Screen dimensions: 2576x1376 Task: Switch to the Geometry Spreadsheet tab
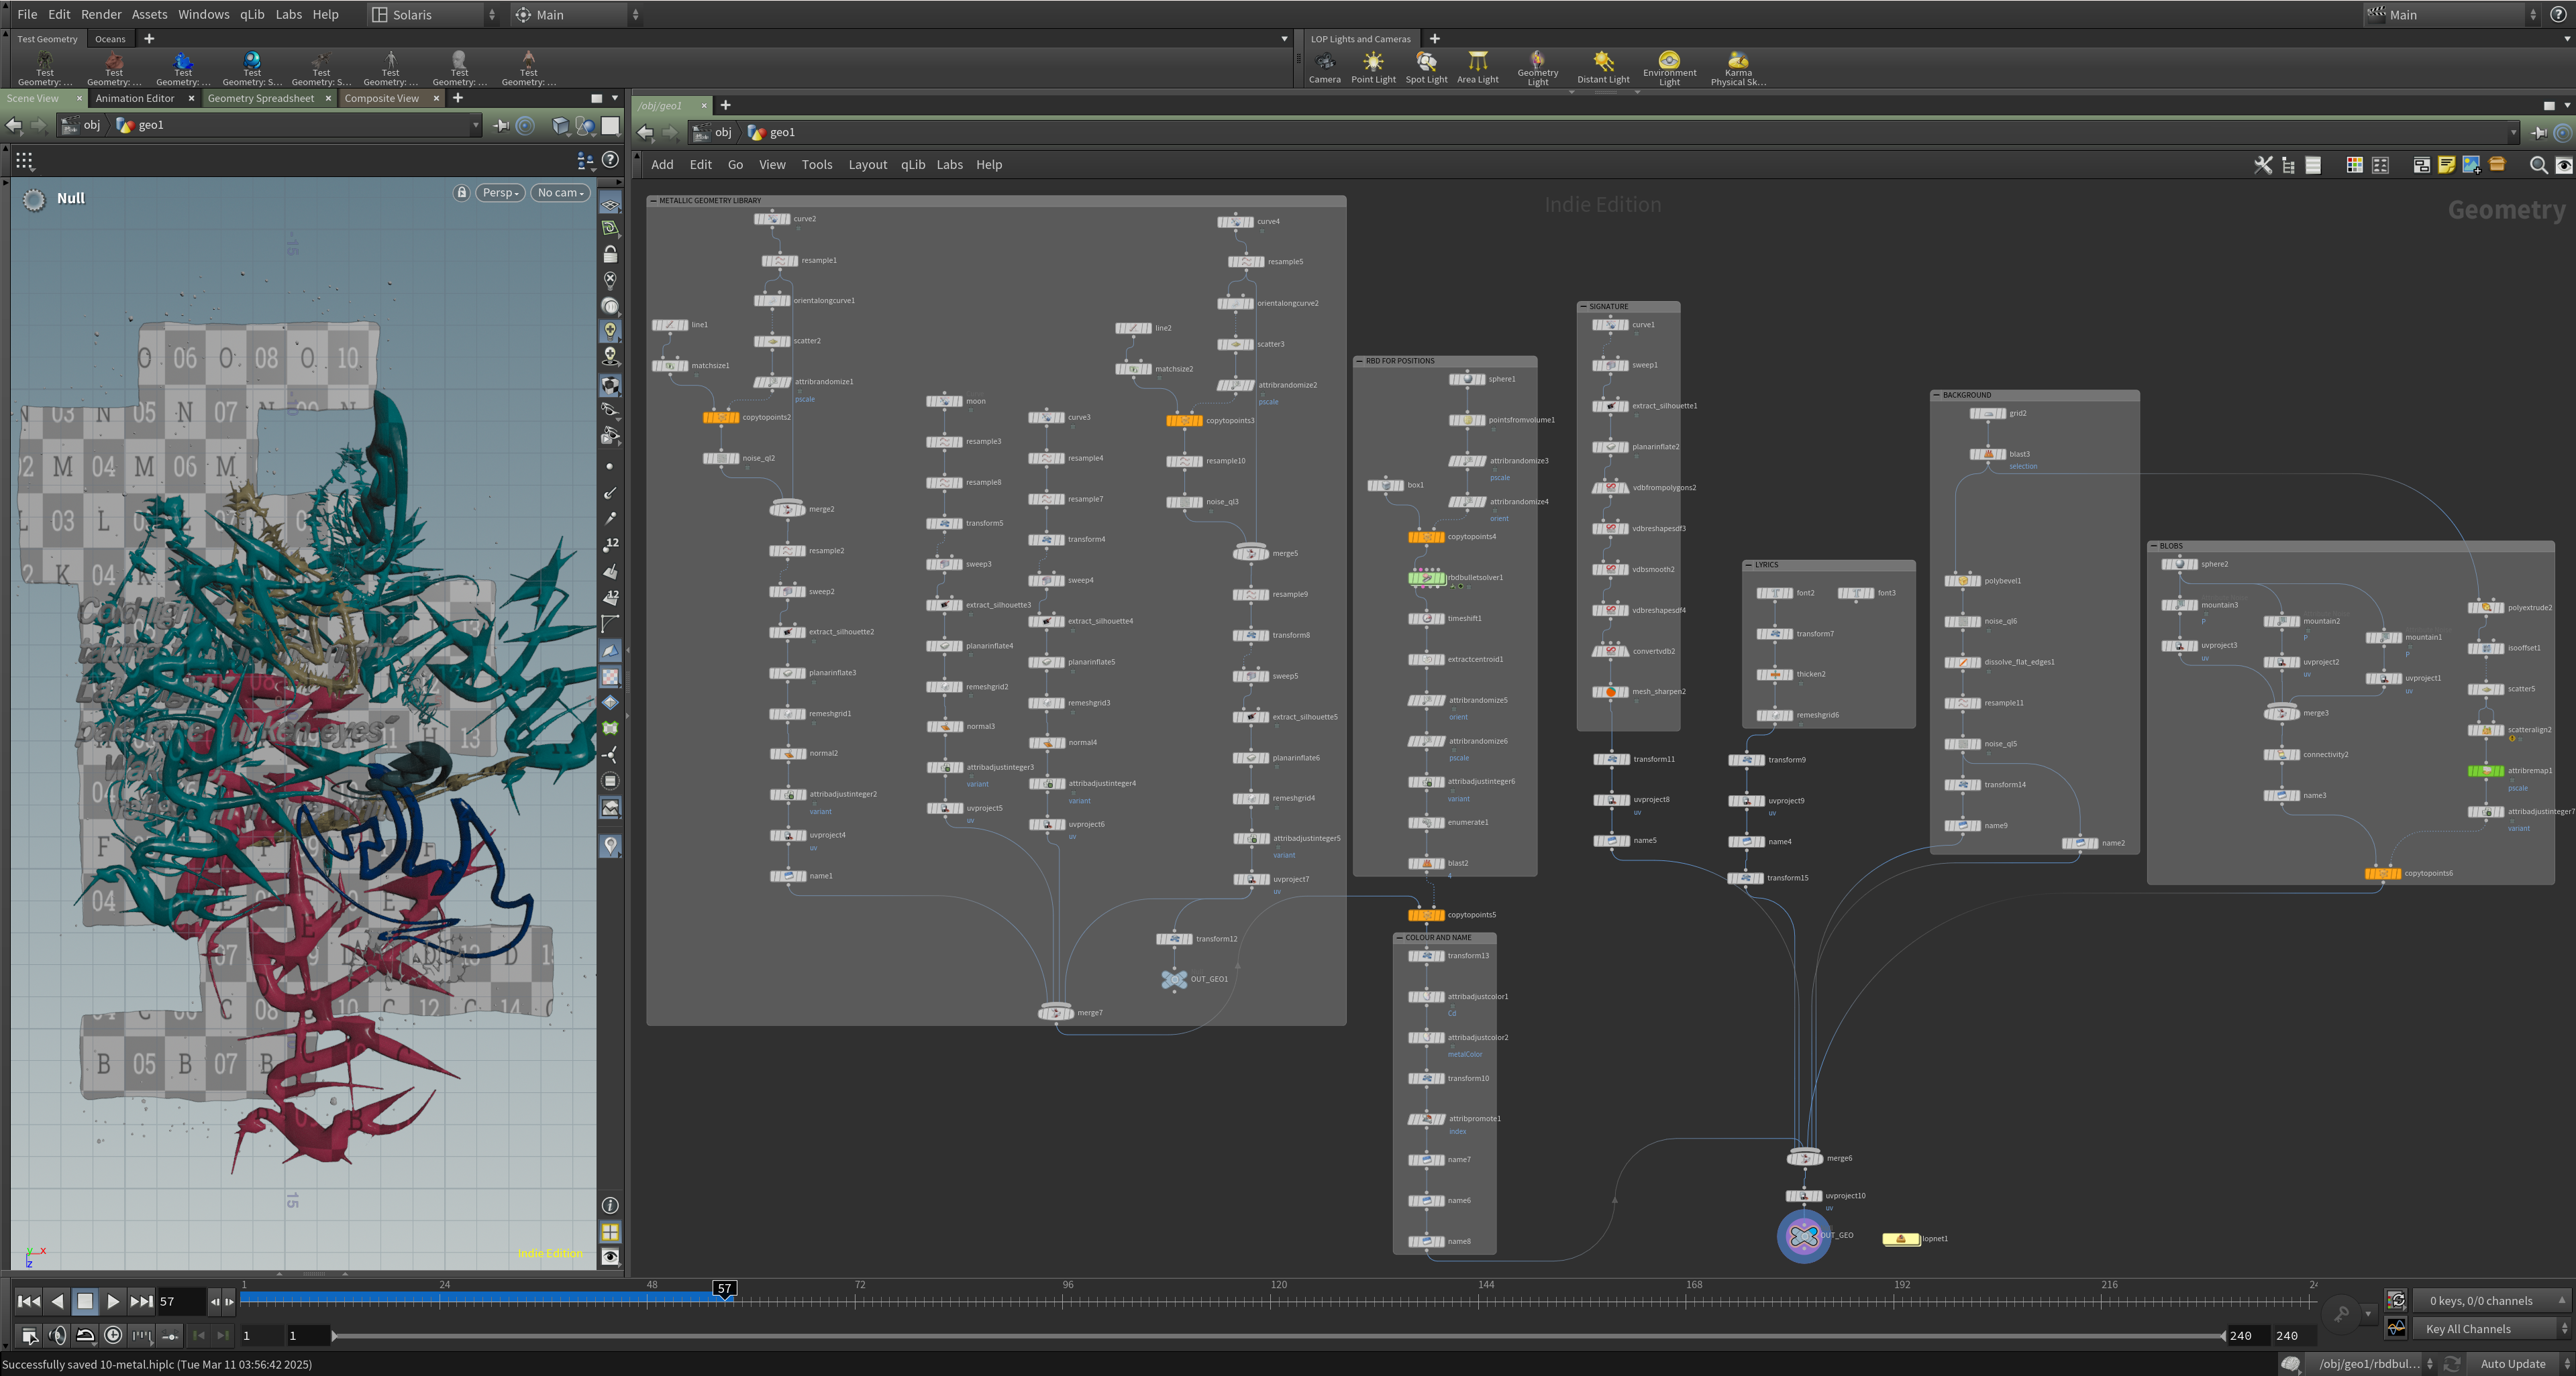click(x=260, y=98)
